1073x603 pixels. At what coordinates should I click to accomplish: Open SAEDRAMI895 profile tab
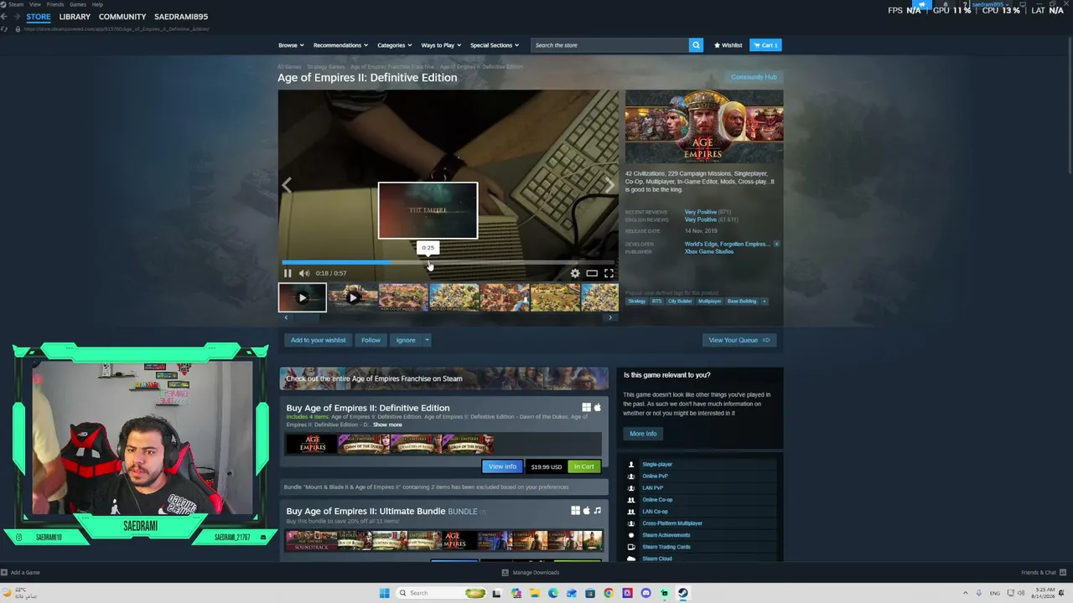pos(181,17)
